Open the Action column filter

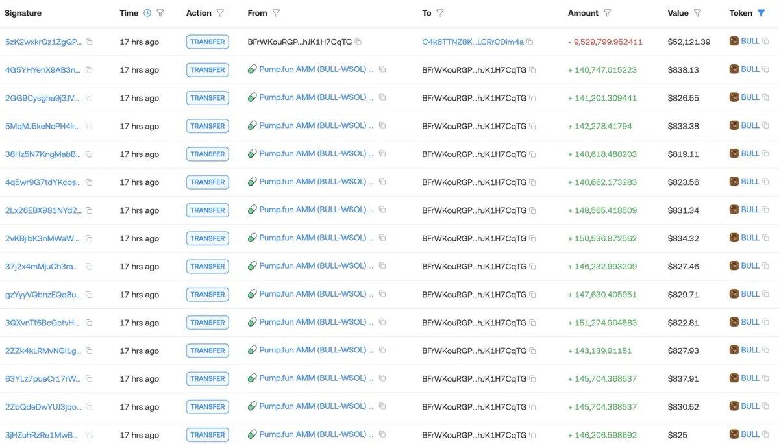click(220, 13)
